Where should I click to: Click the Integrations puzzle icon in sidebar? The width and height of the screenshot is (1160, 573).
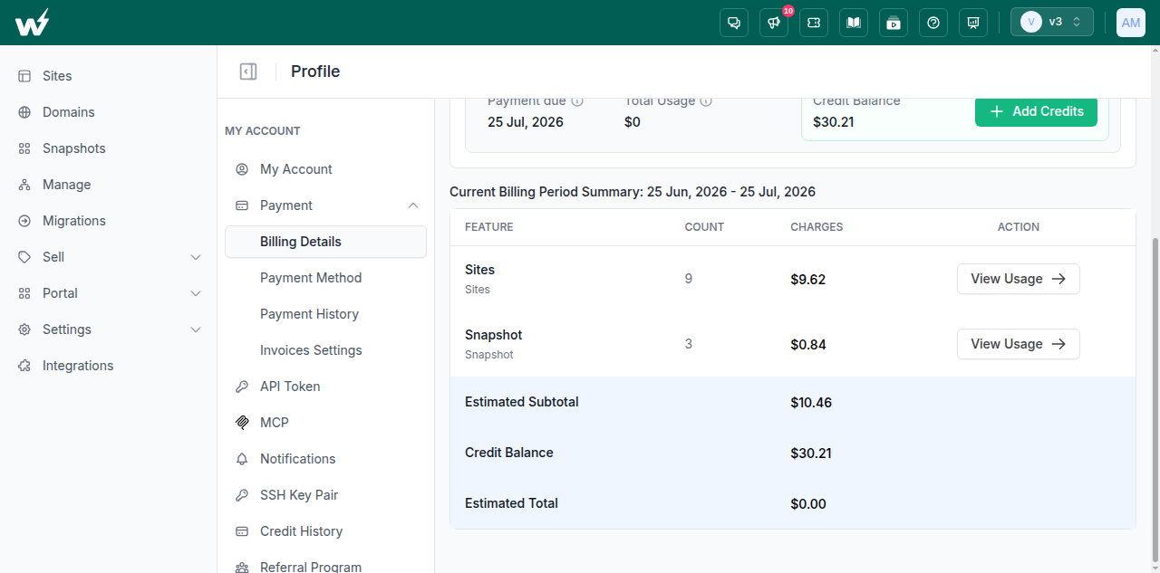24,366
